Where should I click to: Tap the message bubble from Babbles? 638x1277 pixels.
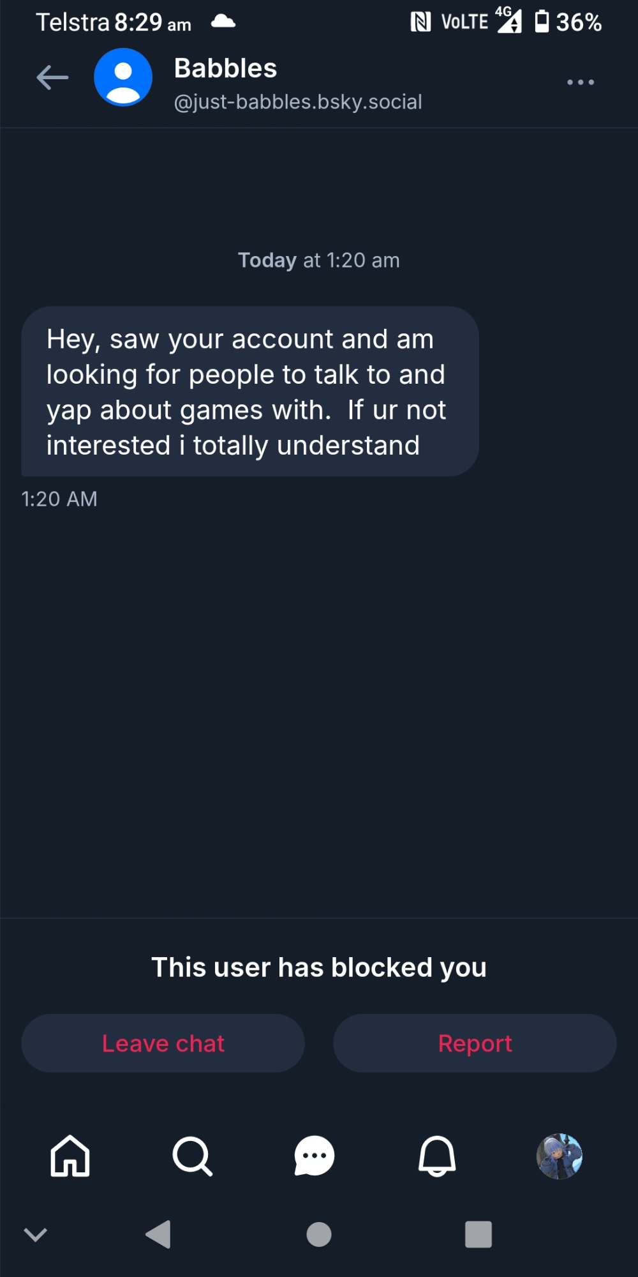(249, 391)
